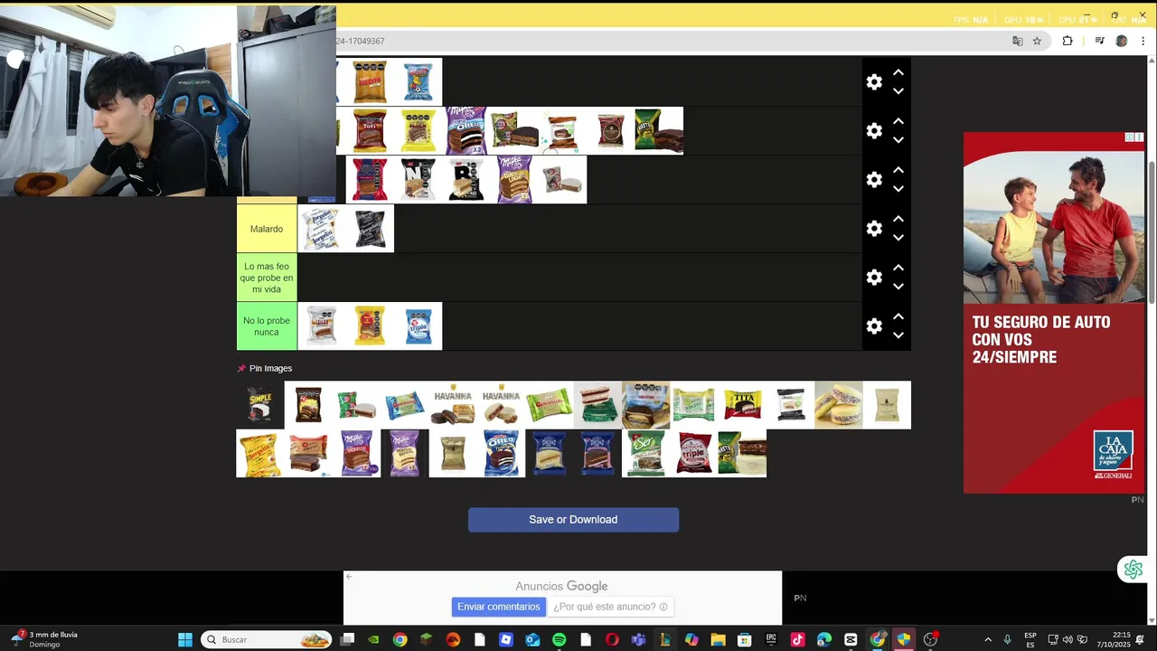Click the back arrow in Google ad box
The image size is (1157, 651).
point(349,576)
